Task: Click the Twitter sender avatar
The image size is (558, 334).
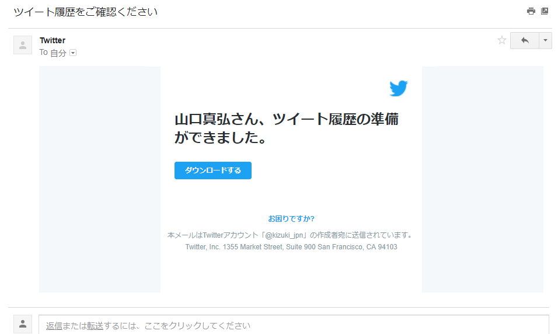Action: coord(23,45)
